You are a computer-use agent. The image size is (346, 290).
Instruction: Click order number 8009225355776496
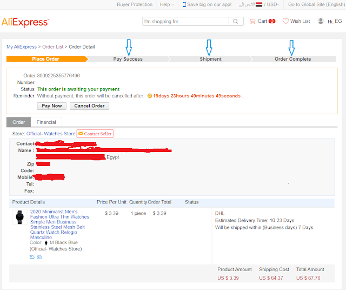[x=58, y=76]
